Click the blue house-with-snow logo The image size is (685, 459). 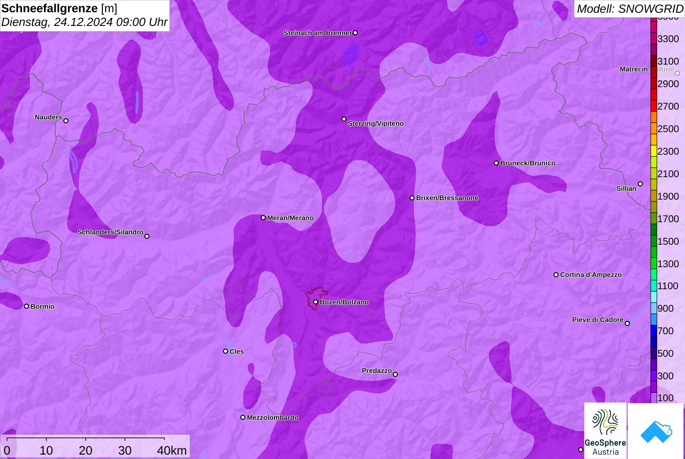[x=656, y=431]
